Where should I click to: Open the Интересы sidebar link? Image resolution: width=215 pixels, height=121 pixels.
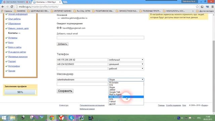tap(13, 38)
